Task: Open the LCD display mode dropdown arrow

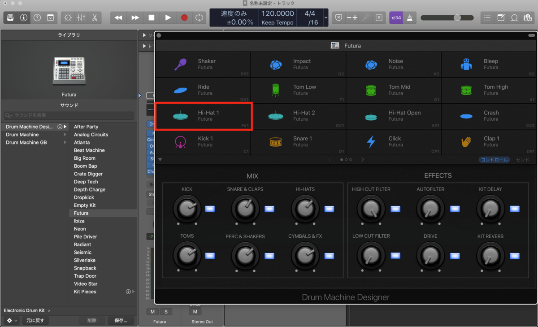Action: coord(325,18)
